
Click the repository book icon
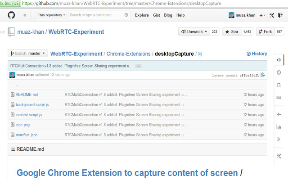tap(11, 32)
